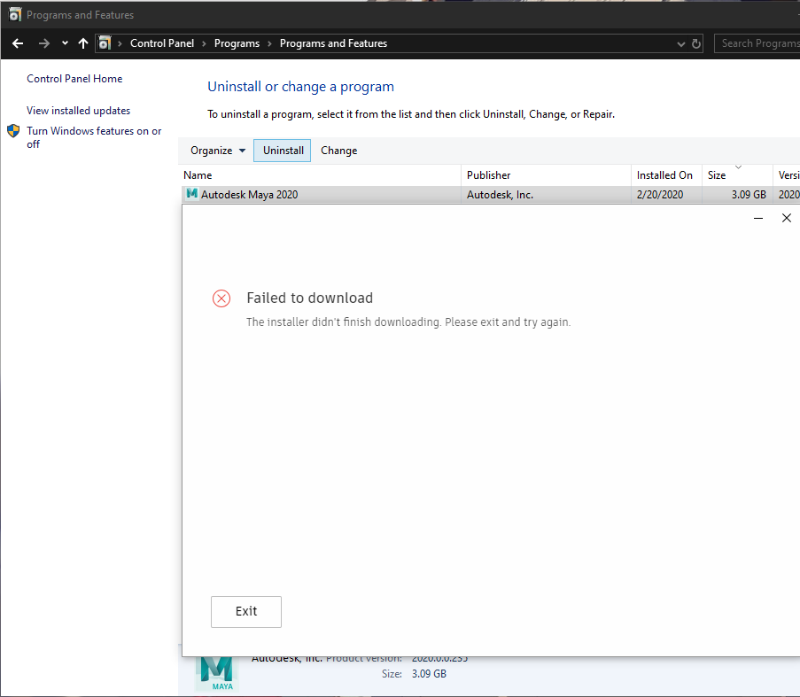
Task: Sort by Installed On column header
Action: click(x=666, y=174)
